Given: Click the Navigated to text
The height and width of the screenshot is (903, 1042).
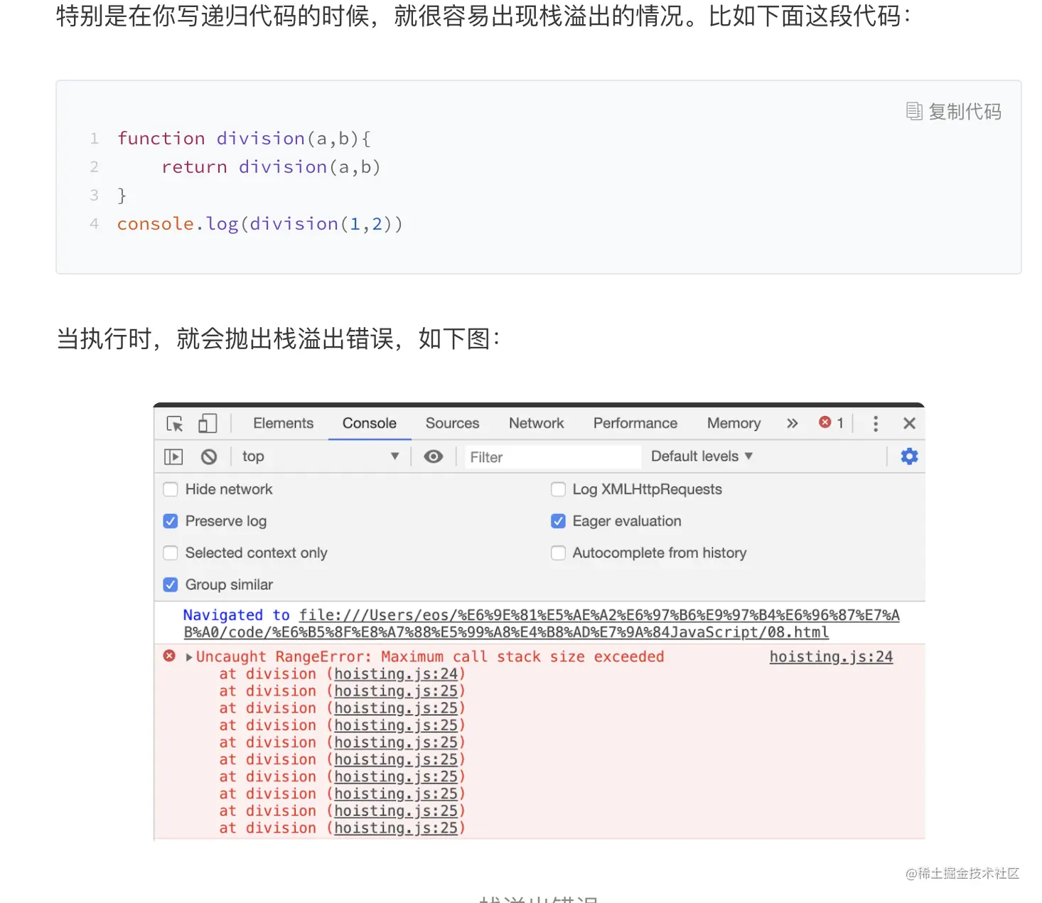Looking at the screenshot, I should pos(237,615).
